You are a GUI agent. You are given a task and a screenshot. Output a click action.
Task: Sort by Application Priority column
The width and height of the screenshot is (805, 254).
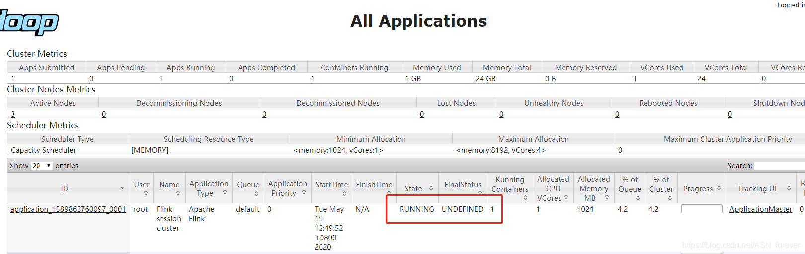288,188
